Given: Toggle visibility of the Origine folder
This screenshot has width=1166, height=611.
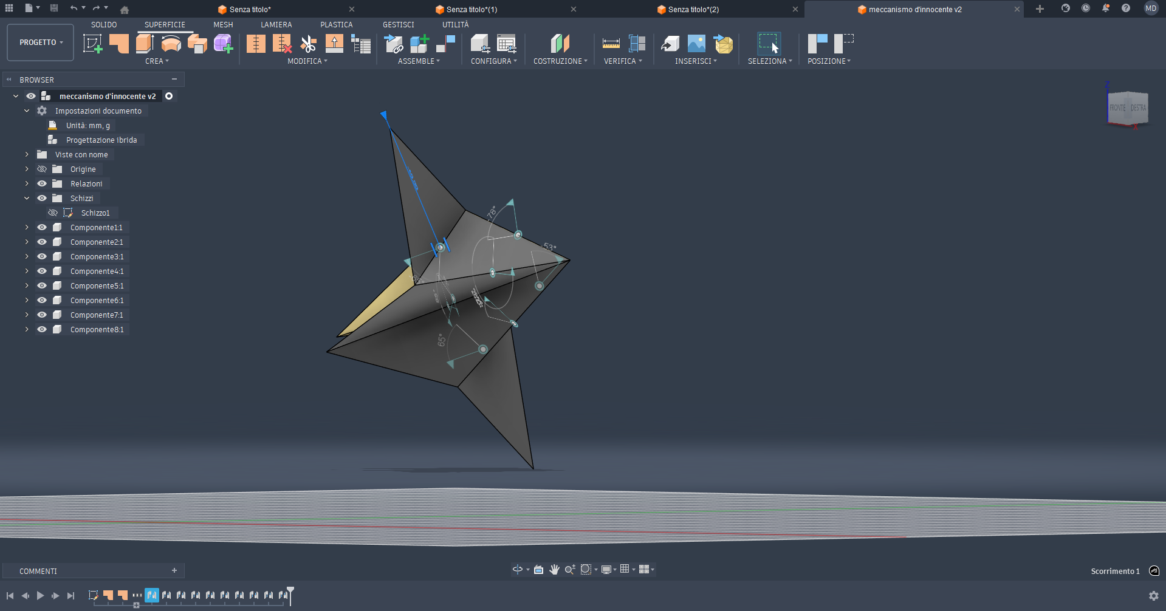Looking at the screenshot, I should point(41,169).
